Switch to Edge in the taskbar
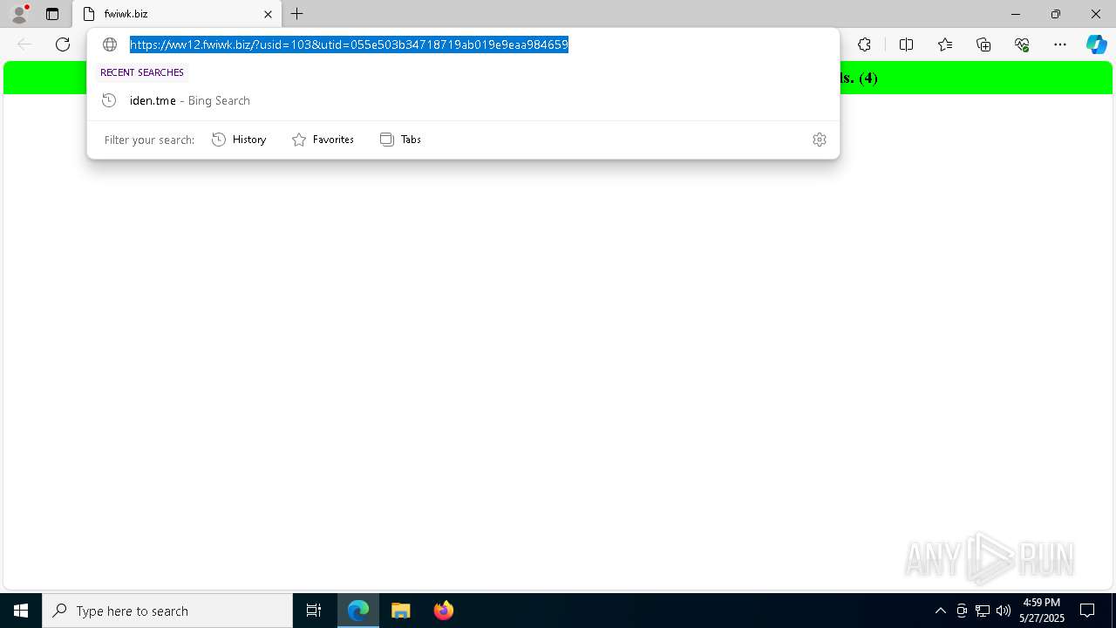Screen dimensions: 1116x628 click(358, 611)
